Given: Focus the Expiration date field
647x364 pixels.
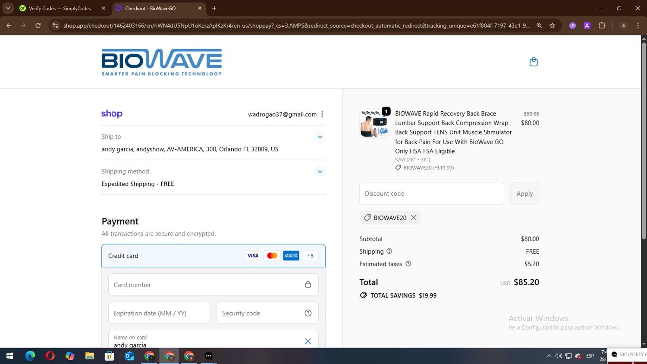Looking at the screenshot, I should [x=159, y=313].
